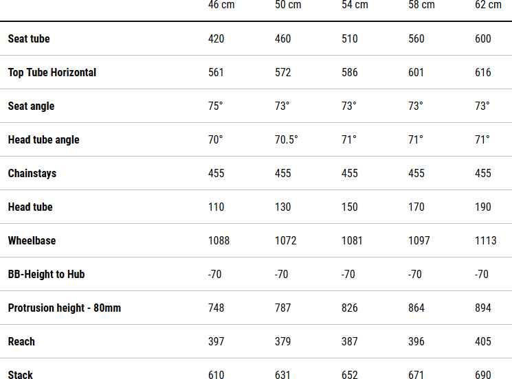
Task: Click the 70.5° head tube angle value
Action: point(287,139)
